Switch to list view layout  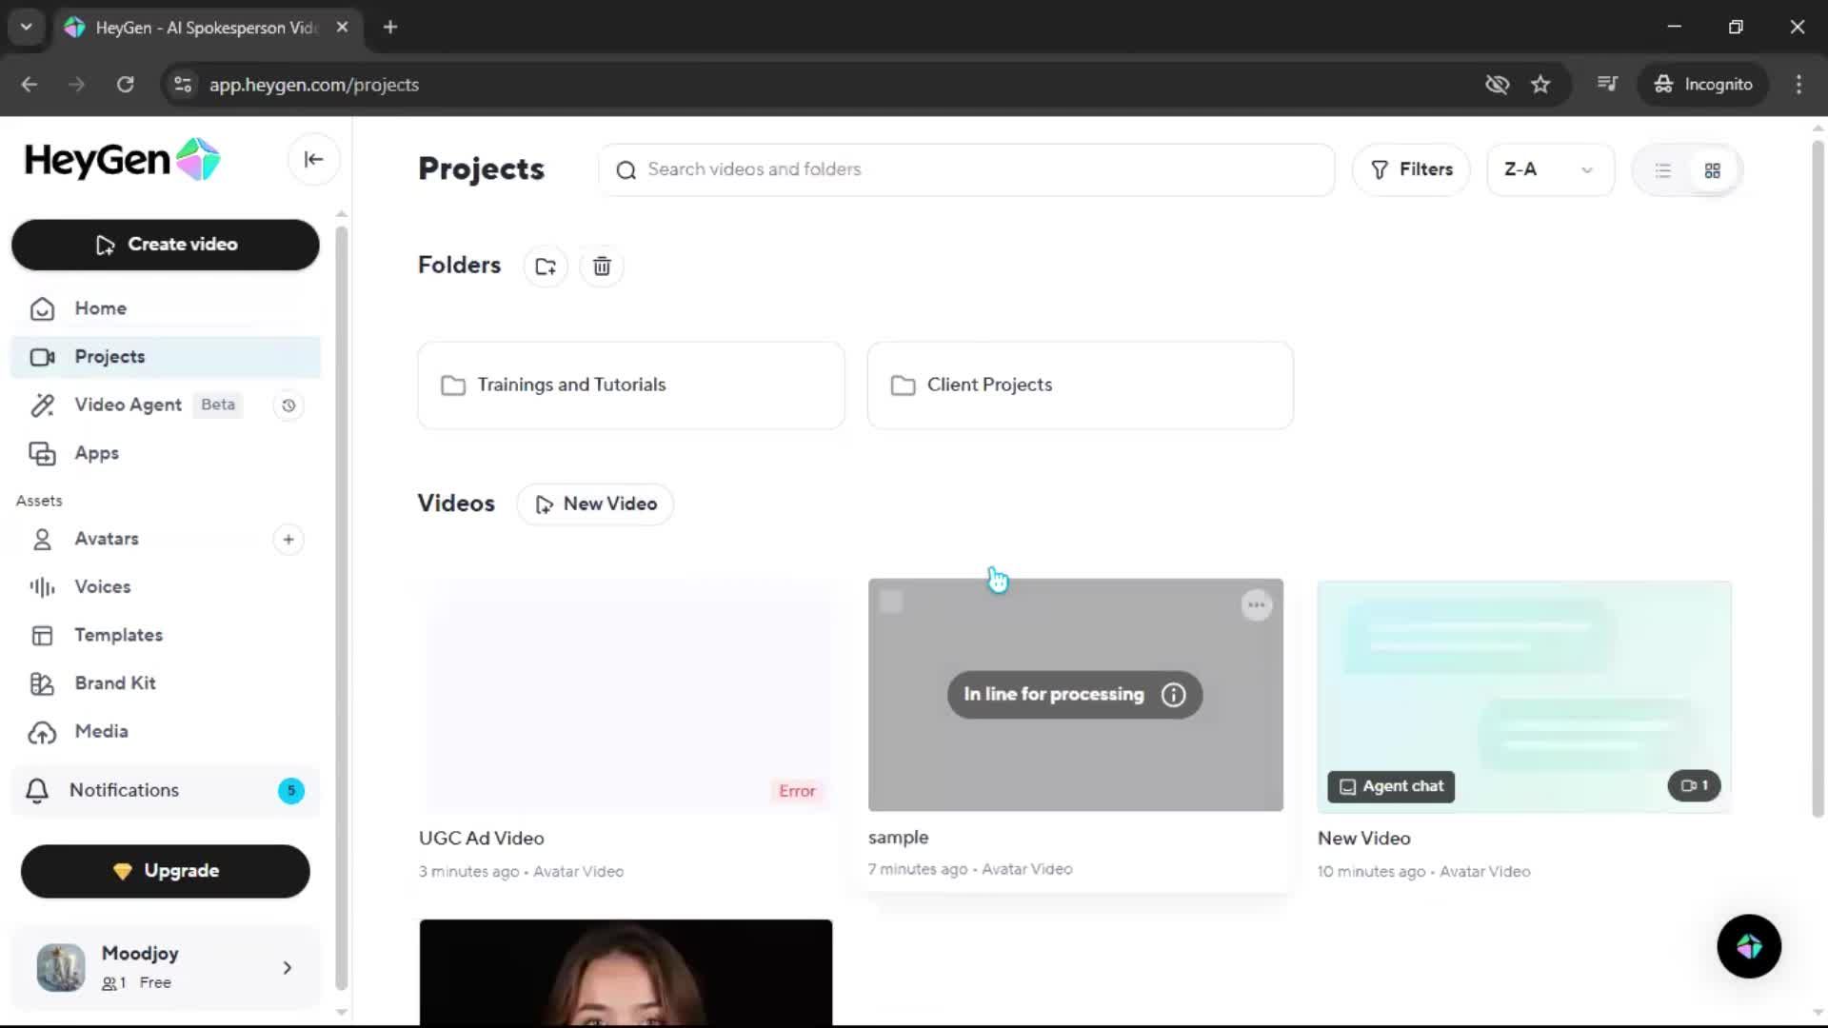point(1662,170)
